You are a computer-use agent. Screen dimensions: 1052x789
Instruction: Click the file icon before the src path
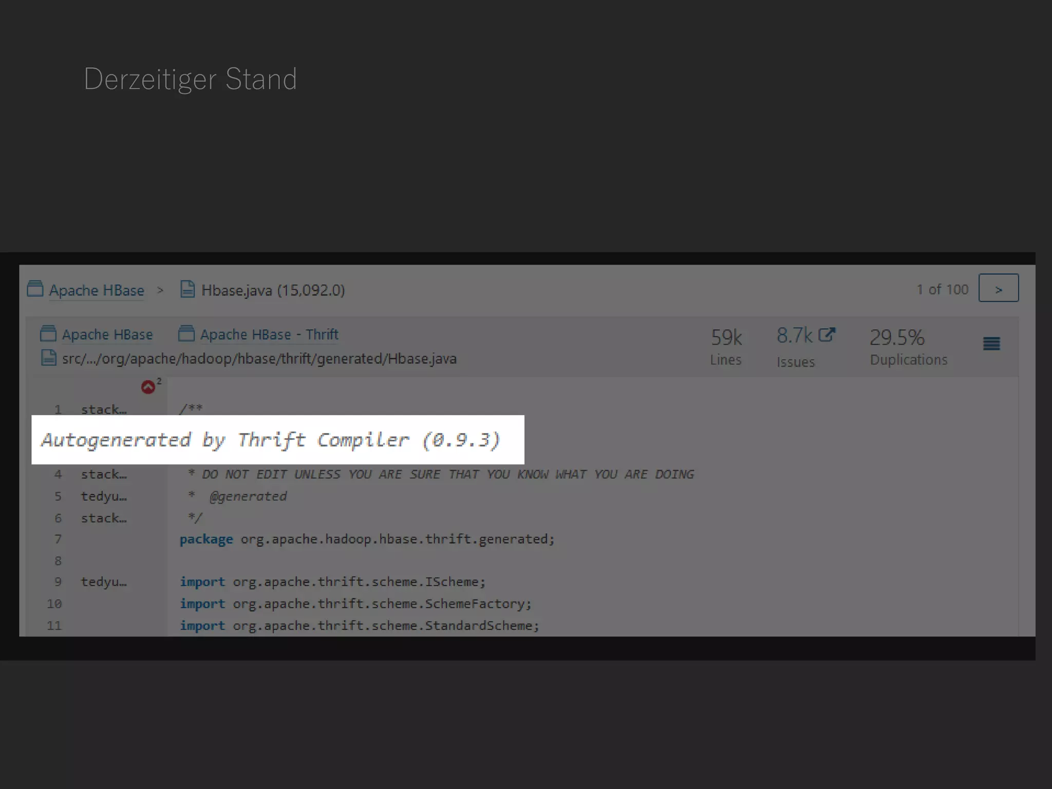pyautogui.click(x=48, y=358)
